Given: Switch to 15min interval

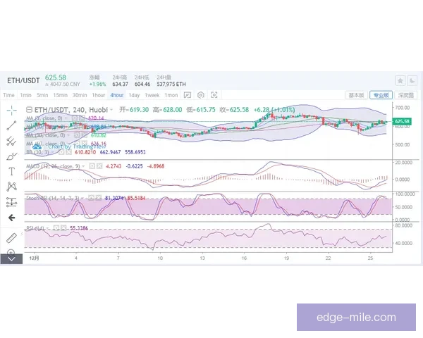Looking at the screenshot, I should pos(60,95).
